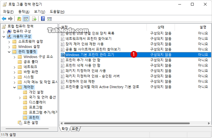This screenshot has width=212, height=138.
Task: Expand the 컴퓨터 구성 tree node
Action: [x=4, y=32]
